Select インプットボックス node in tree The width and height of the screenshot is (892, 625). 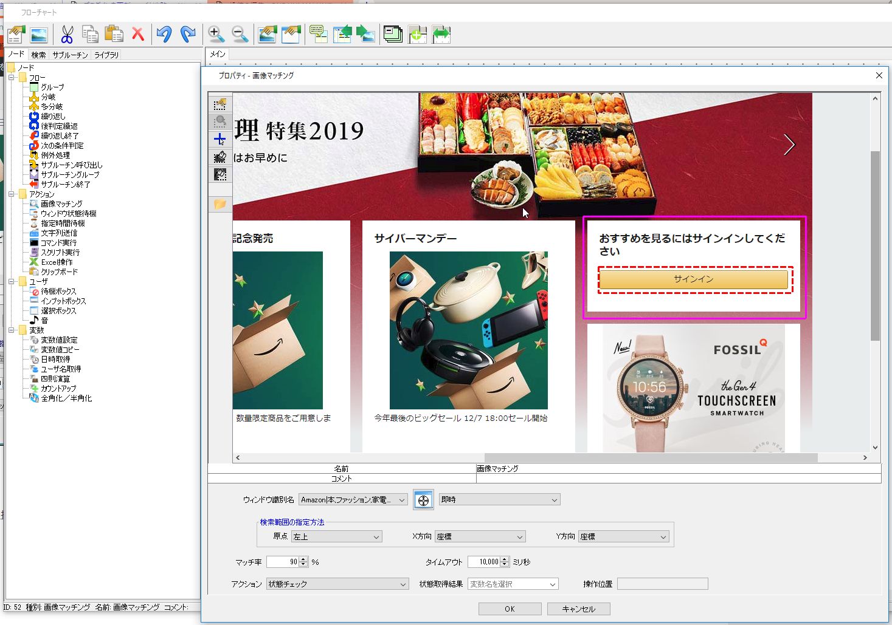[x=63, y=301]
